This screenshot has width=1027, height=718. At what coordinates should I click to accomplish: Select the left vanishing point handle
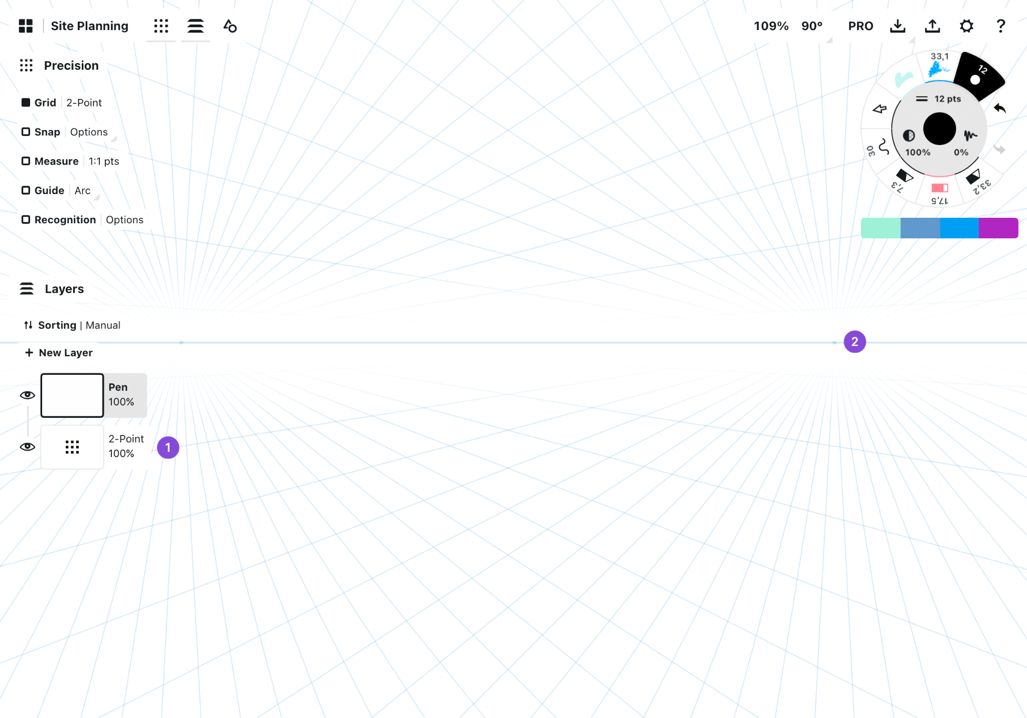(181, 342)
